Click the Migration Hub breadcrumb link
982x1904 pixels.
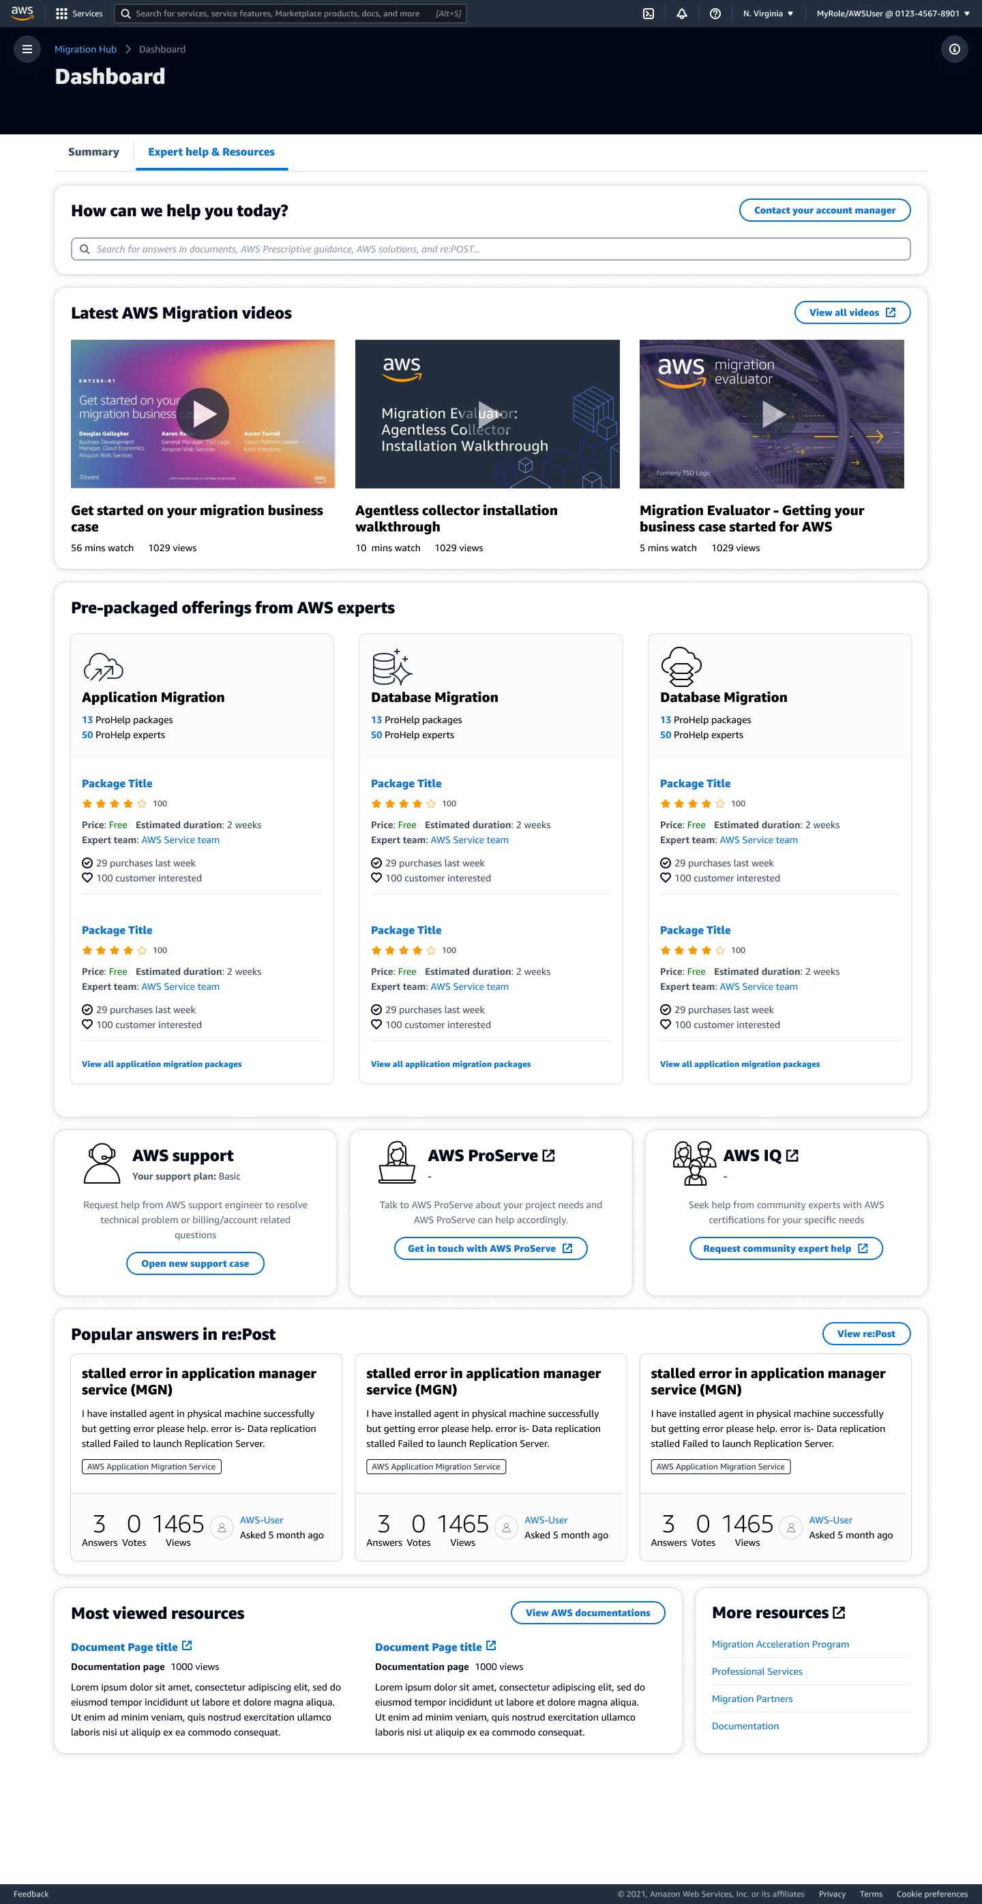coord(85,49)
